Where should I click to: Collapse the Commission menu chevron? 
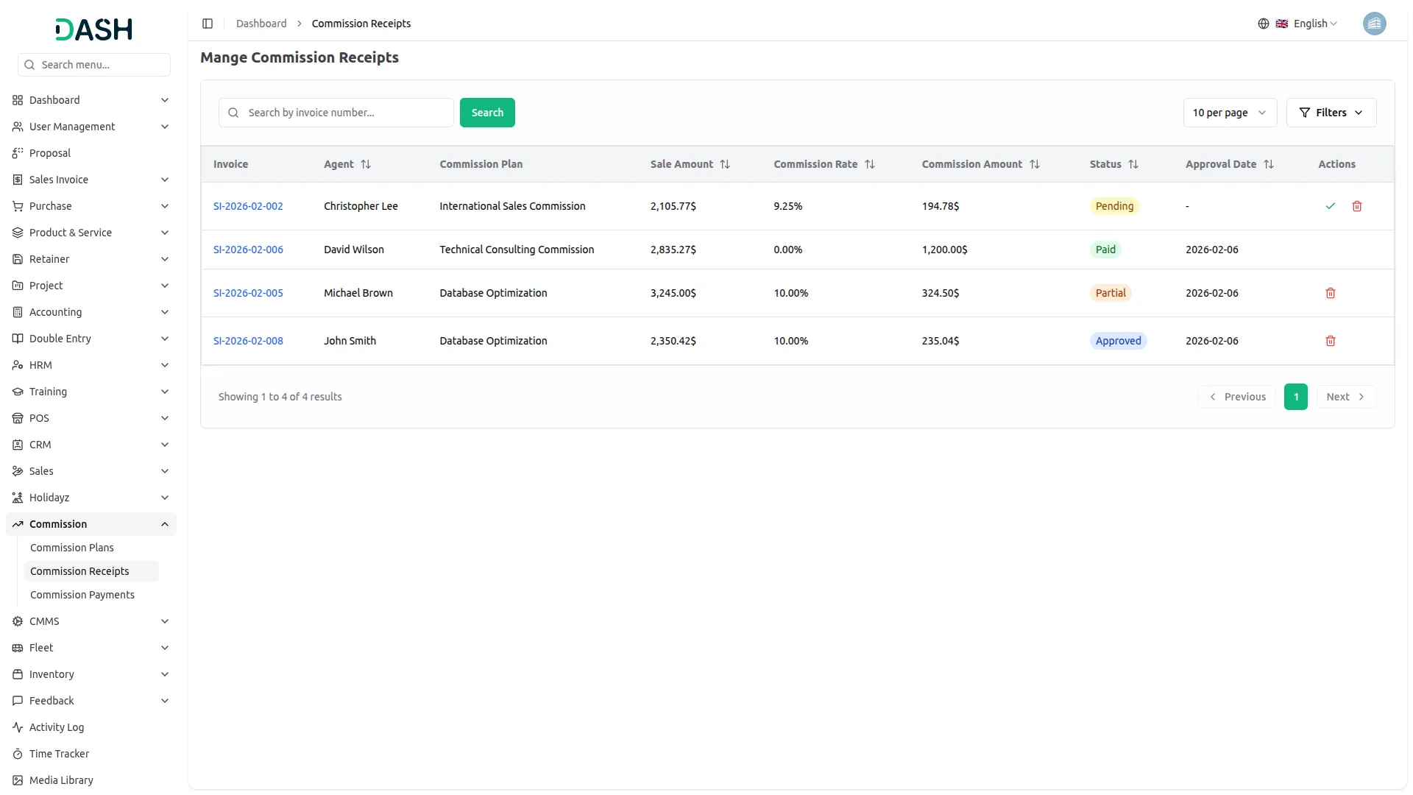click(x=165, y=524)
